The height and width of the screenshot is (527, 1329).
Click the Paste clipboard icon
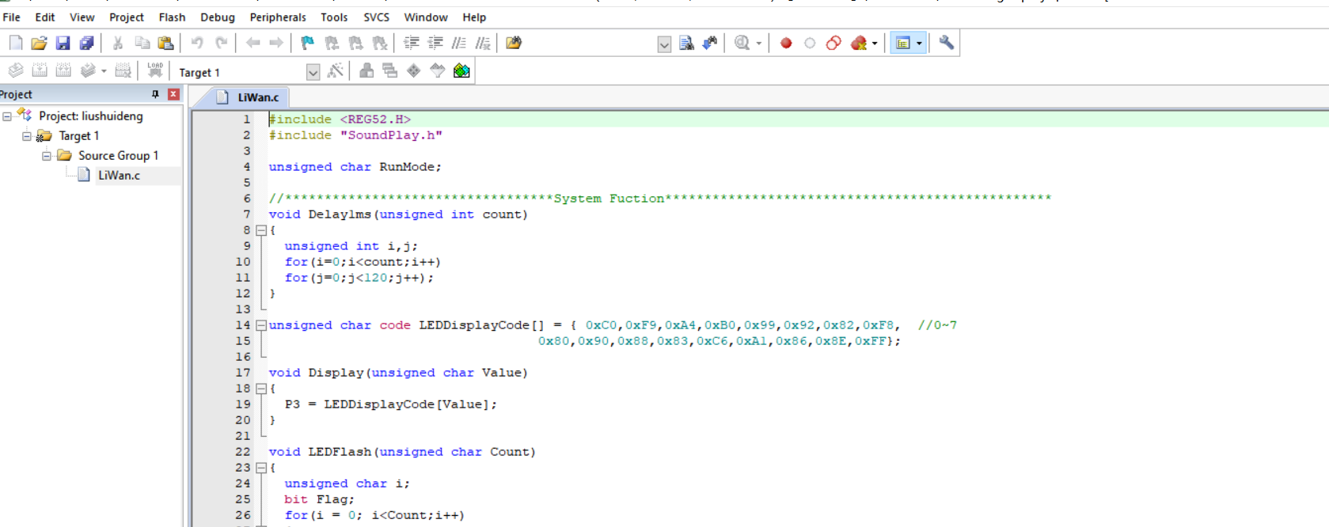tap(165, 43)
